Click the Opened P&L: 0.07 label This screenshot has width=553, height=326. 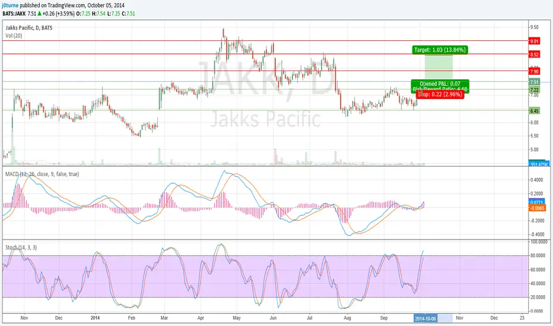click(440, 84)
